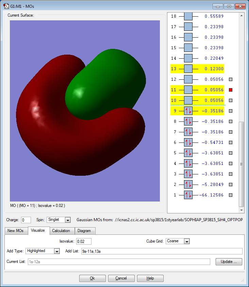The image size is (249, 287).
Task: Close the G1:M1 - MOs window
Action: coord(240,6)
